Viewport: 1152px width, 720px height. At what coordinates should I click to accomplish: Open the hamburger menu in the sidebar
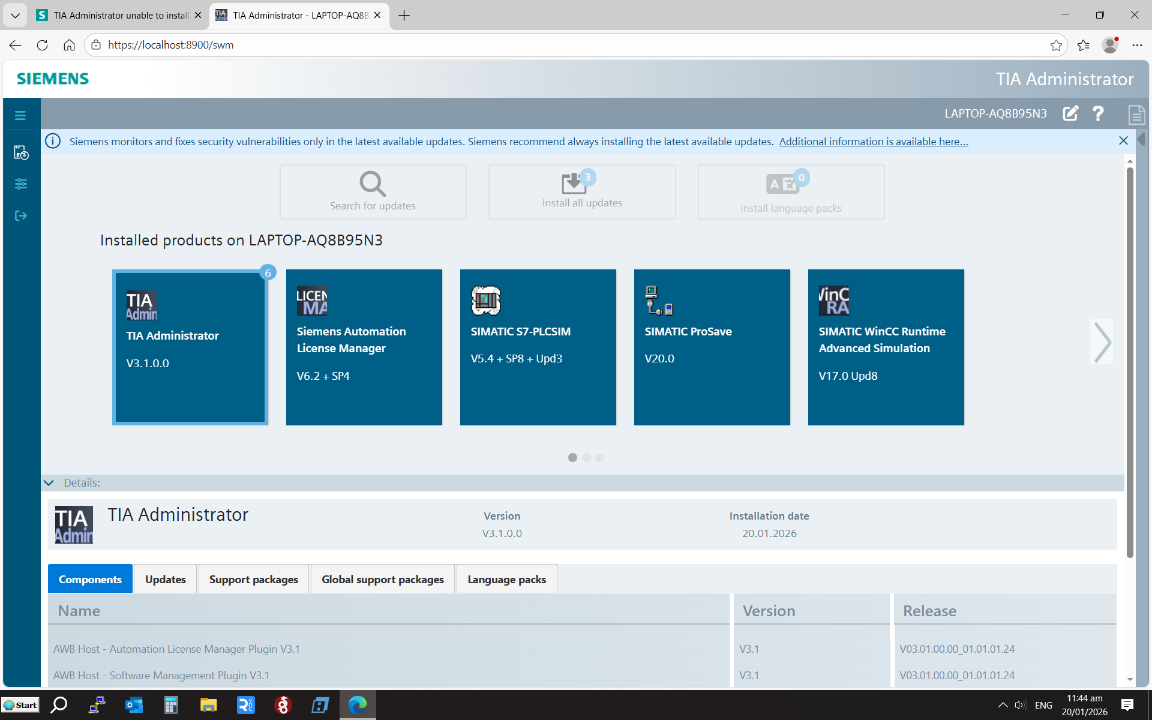(x=20, y=115)
